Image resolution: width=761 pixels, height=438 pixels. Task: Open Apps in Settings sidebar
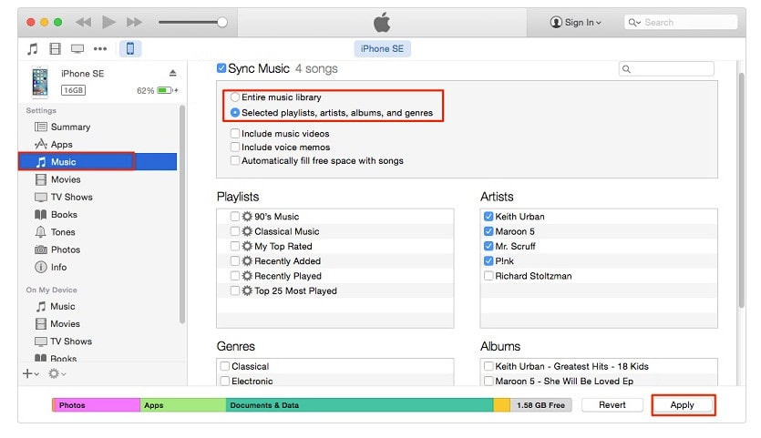coord(61,145)
